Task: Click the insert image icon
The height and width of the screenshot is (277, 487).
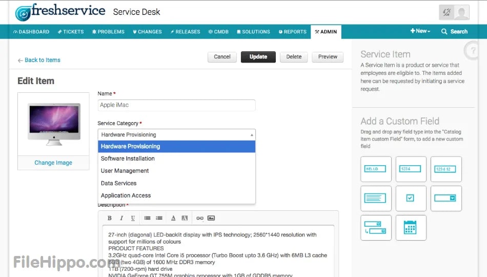Action: tap(211, 218)
